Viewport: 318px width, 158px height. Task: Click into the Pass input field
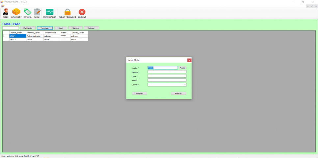[167, 80]
